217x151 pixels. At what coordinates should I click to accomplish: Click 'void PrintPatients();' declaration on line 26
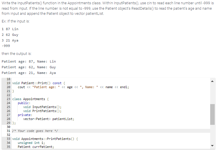coord(42,111)
